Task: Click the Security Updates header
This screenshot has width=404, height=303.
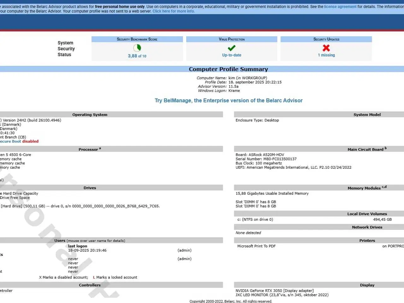Action: (326, 39)
